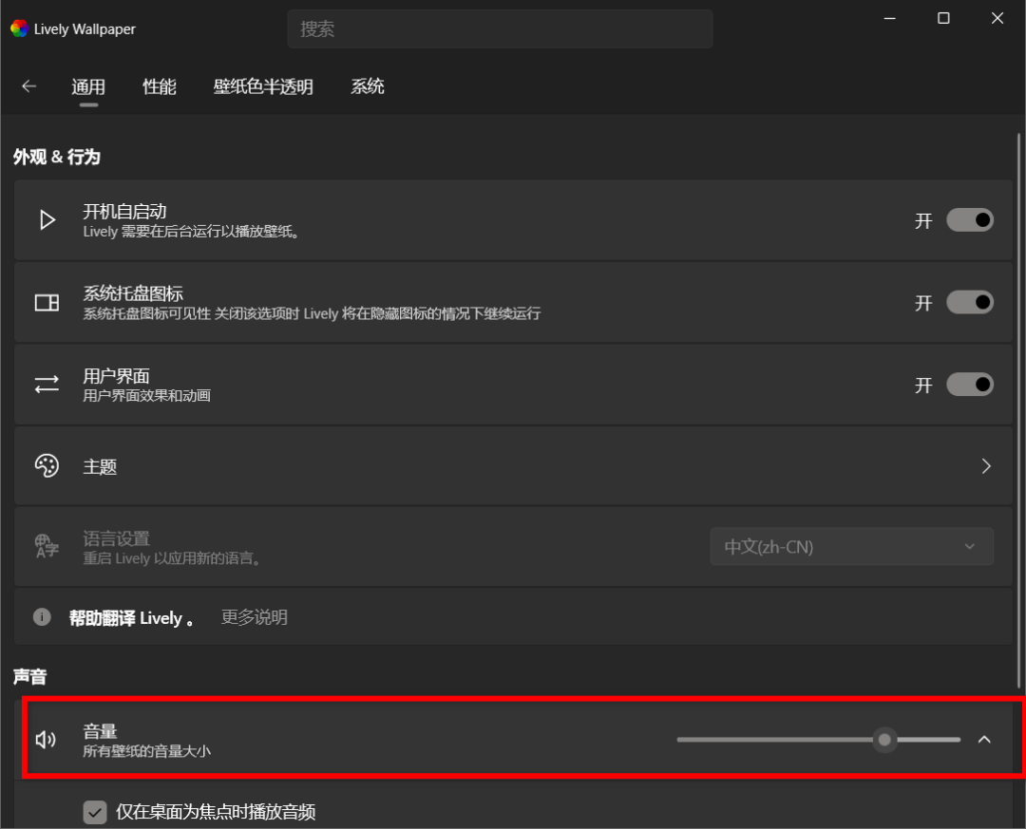Click the 外观 & 行为 heading
This screenshot has height=829, width=1026.
57,157
